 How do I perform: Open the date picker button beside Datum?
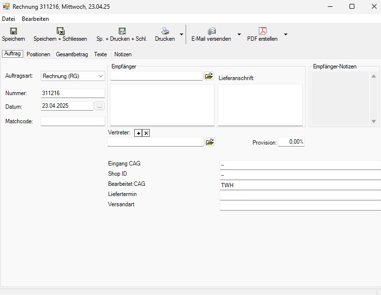coord(99,106)
